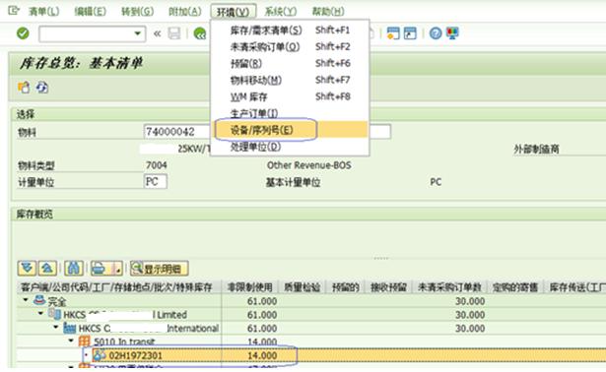The width and height of the screenshot is (606, 372).
Task: Collapse the 5010 In transit node
Action: 71,341
